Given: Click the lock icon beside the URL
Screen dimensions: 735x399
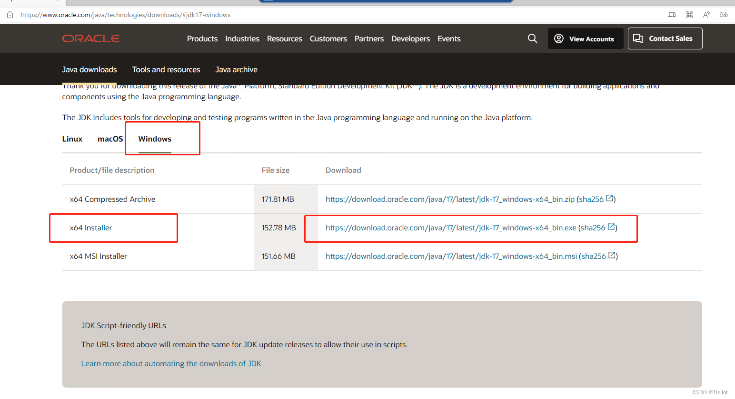Looking at the screenshot, I should (10, 15).
